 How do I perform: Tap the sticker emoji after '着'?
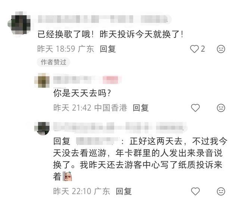click(67, 176)
